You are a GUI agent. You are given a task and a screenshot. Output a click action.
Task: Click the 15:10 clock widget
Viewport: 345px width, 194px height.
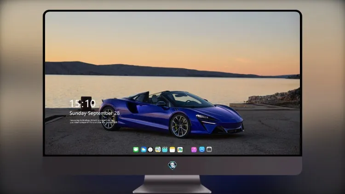(82, 103)
